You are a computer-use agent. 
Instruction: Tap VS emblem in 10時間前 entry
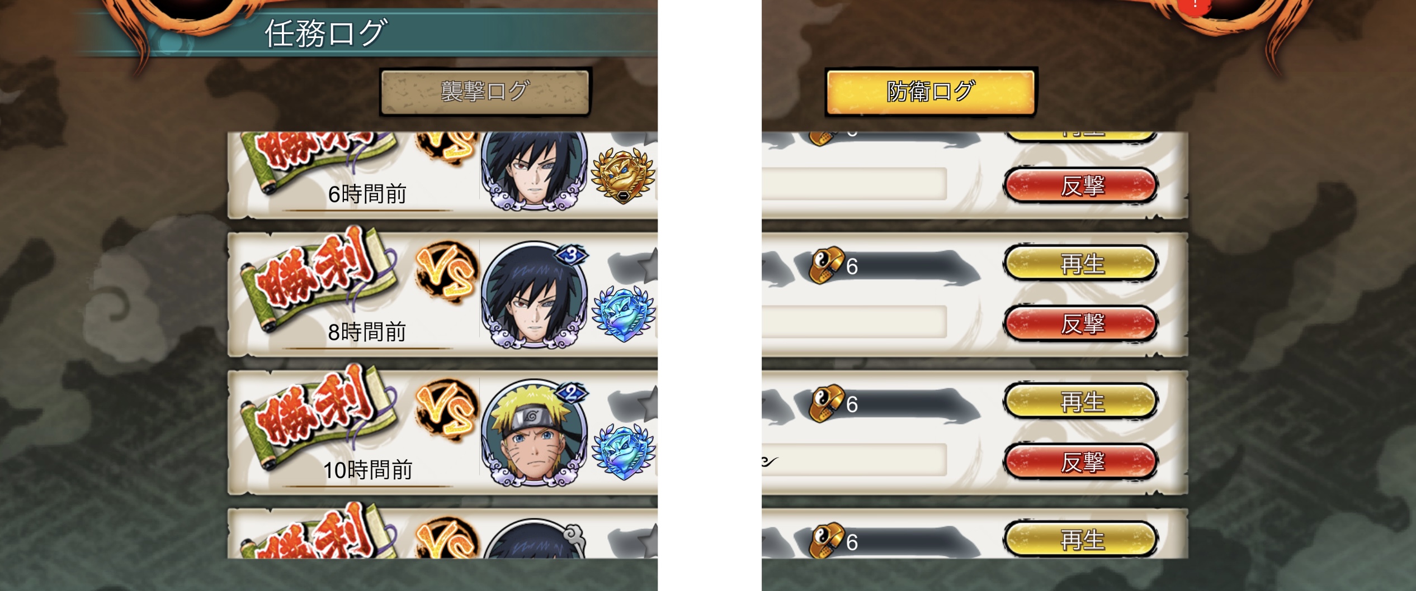point(446,410)
